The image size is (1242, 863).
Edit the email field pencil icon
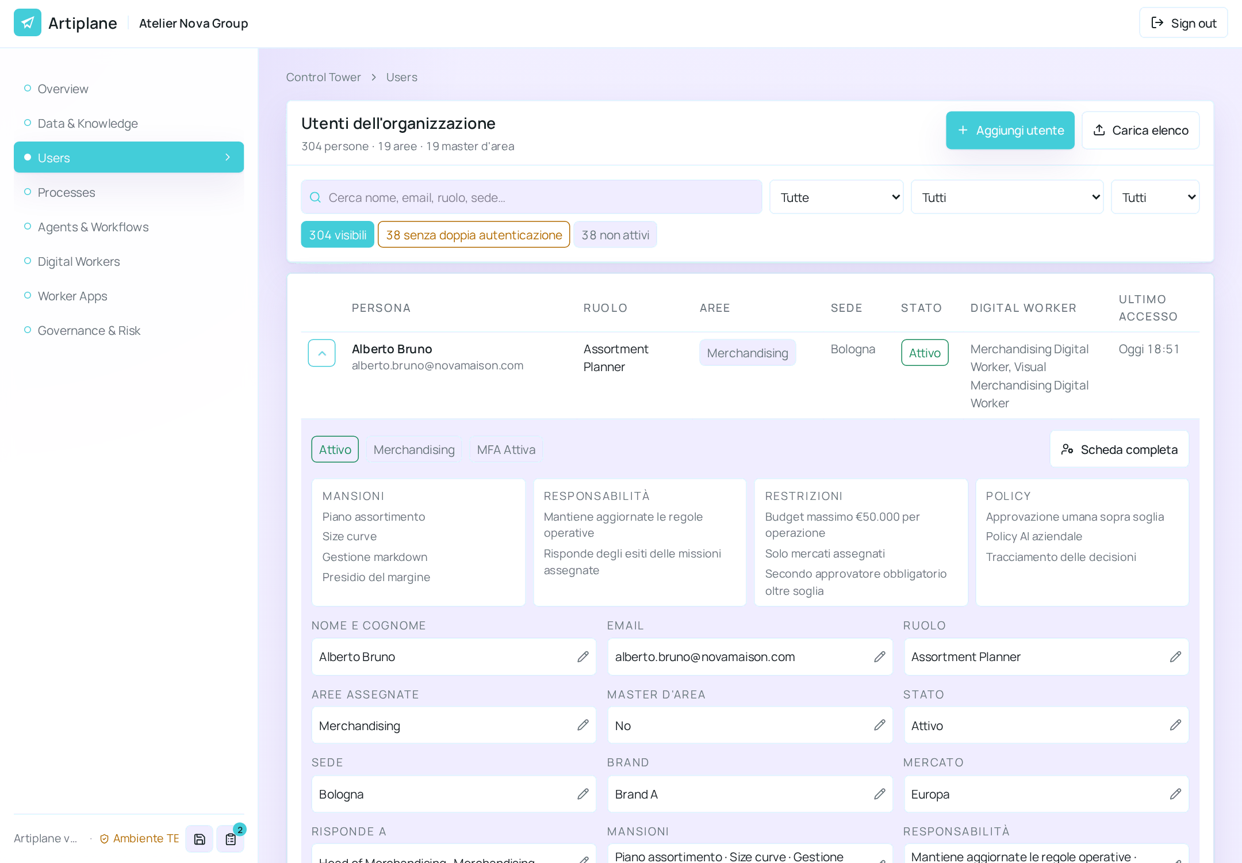[x=879, y=656]
